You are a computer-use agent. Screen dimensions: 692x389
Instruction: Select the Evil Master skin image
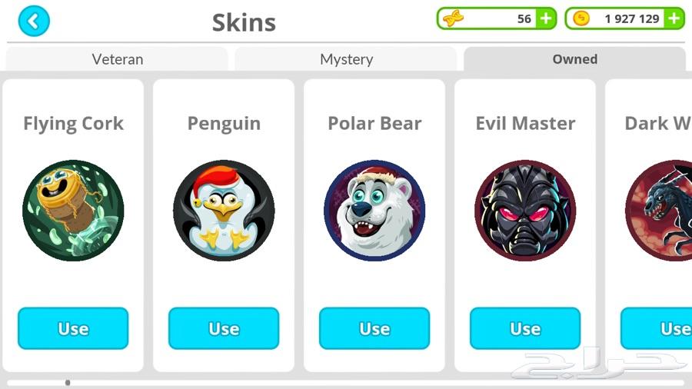click(525, 211)
